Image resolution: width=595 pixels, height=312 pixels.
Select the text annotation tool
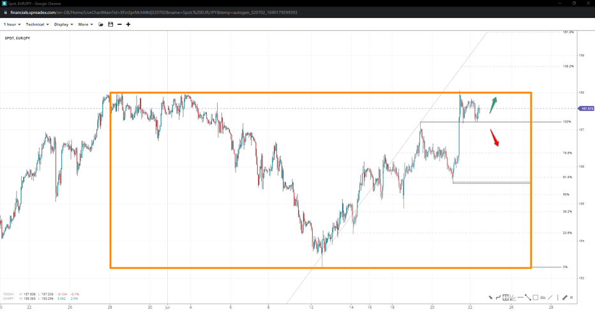[543, 297]
